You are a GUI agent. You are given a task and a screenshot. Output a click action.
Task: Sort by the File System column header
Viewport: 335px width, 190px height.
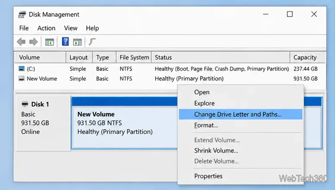point(134,57)
